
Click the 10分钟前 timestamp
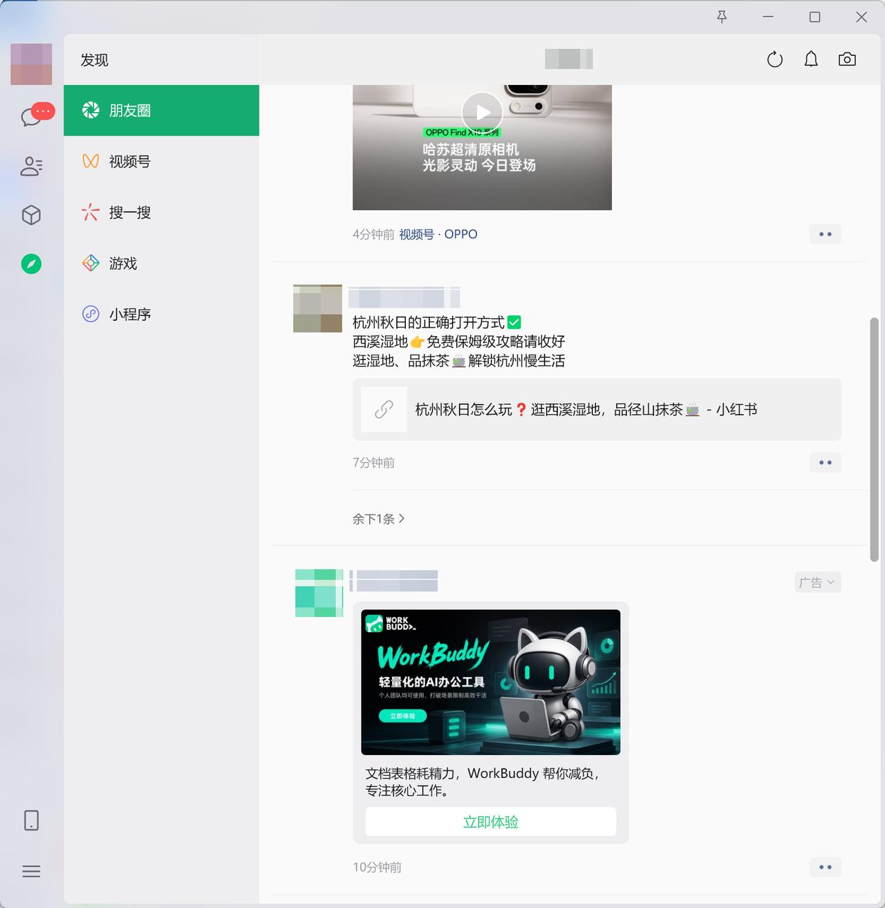[x=377, y=867]
